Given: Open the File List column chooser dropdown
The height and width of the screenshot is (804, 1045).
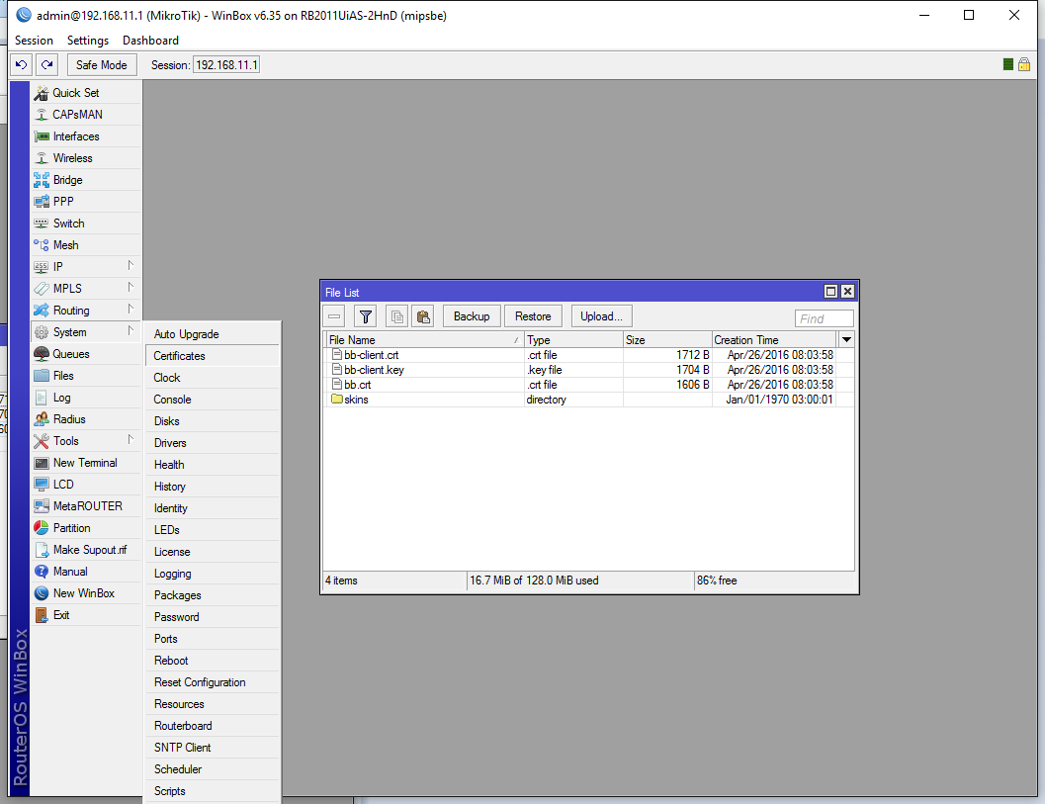Looking at the screenshot, I should [x=846, y=339].
